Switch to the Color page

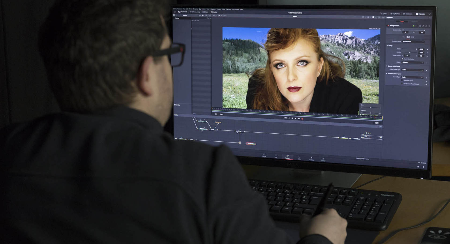[x=299, y=158]
